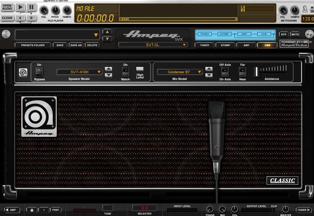
Task: Click the lock icon in bottom bar
Action: [32, 210]
